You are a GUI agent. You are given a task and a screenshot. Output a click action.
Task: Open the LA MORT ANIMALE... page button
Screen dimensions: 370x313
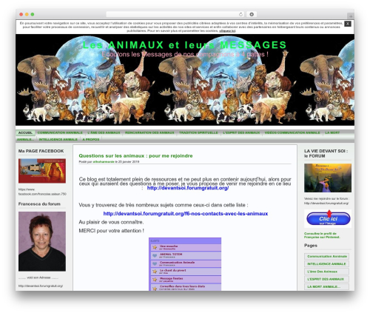[x=326, y=286]
